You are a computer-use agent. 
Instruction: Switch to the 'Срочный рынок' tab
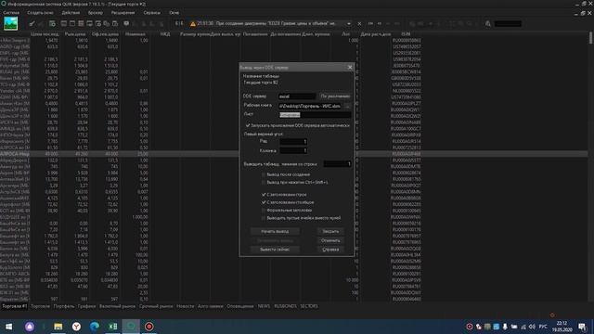click(156, 306)
